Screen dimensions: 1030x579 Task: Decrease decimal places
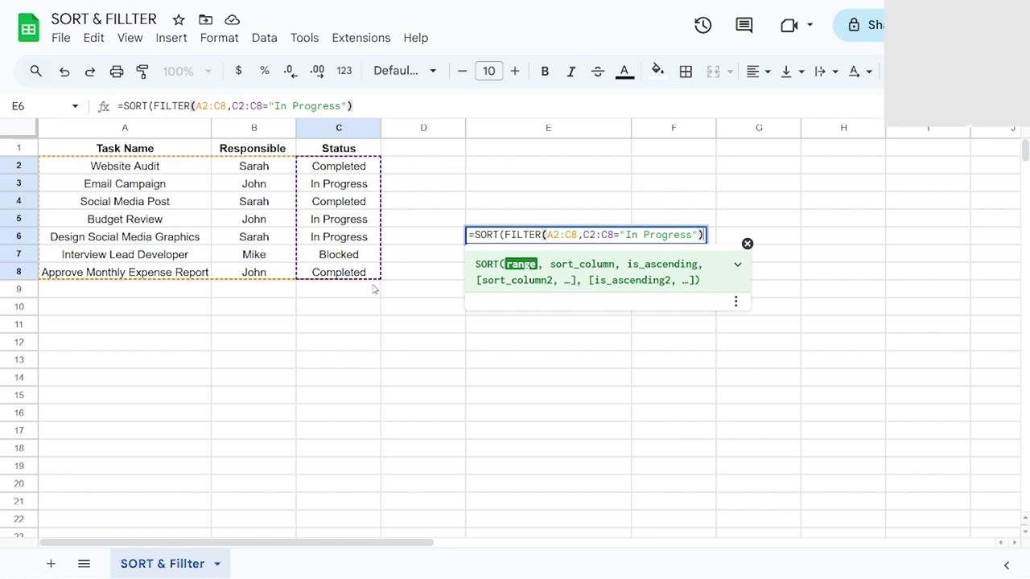click(x=290, y=71)
